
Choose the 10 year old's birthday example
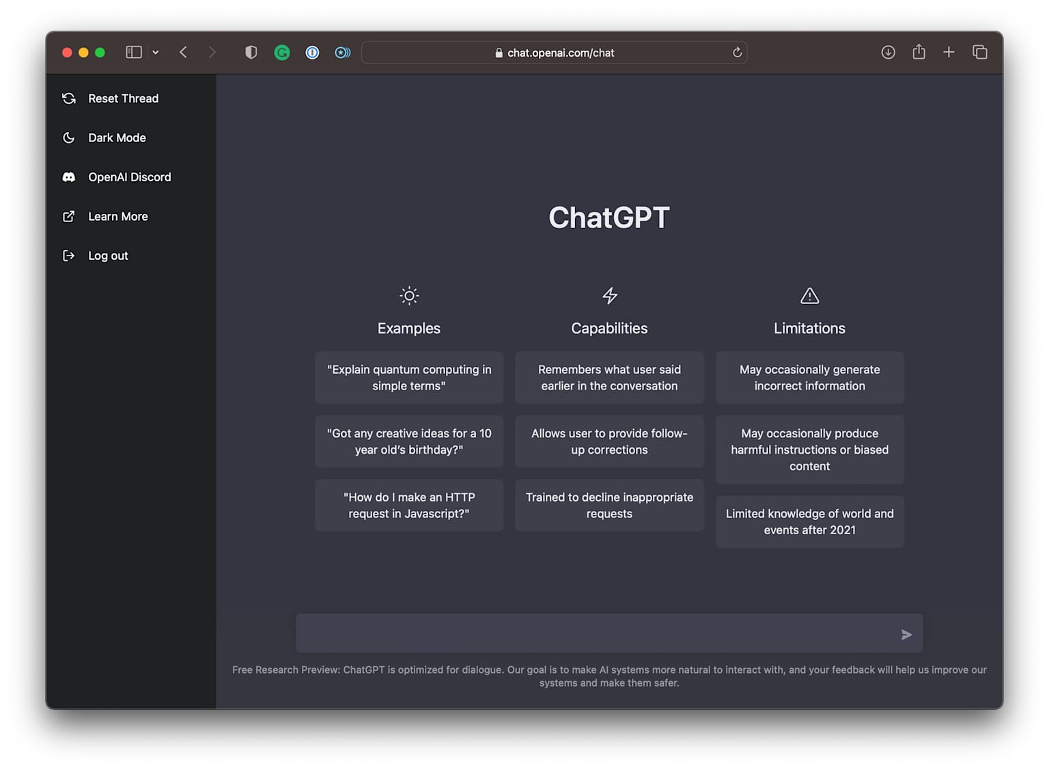pos(409,442)
